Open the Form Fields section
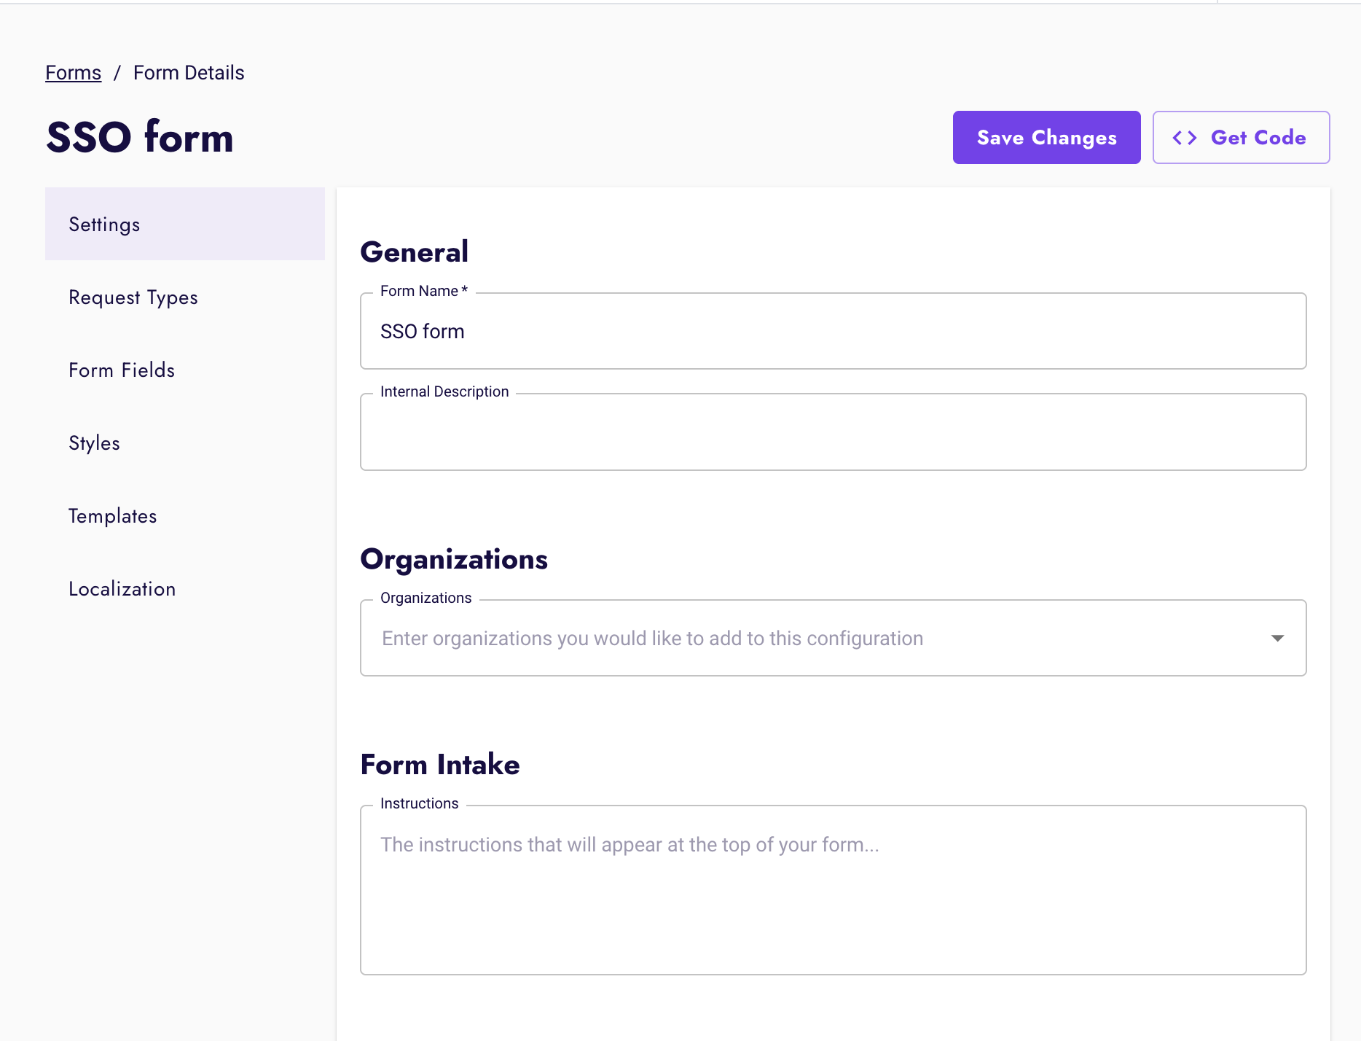The width and height of the screenshot is (1361, 1041). [121, 370]
